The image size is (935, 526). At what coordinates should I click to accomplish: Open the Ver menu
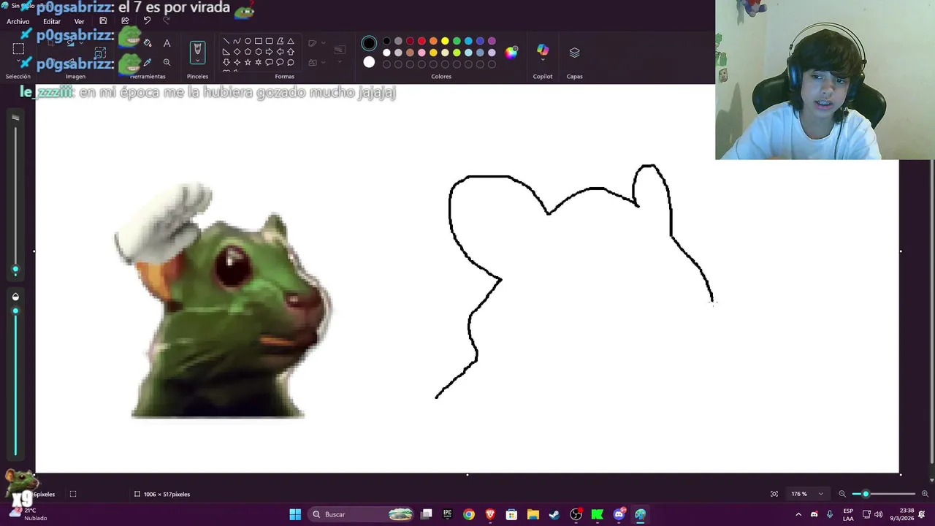(80, 21)
